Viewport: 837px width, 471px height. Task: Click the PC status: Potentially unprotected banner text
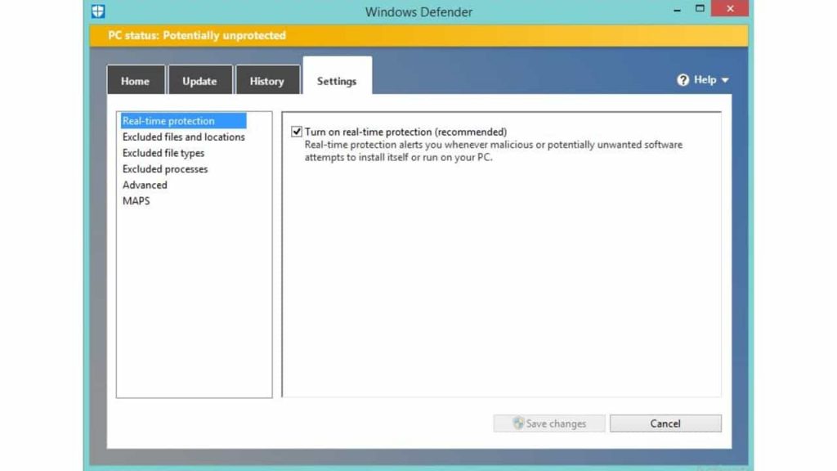(x=197, y=35)
